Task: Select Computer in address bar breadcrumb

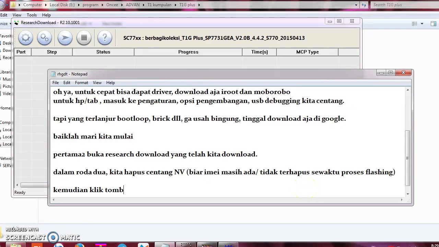Action: (33, 5)
